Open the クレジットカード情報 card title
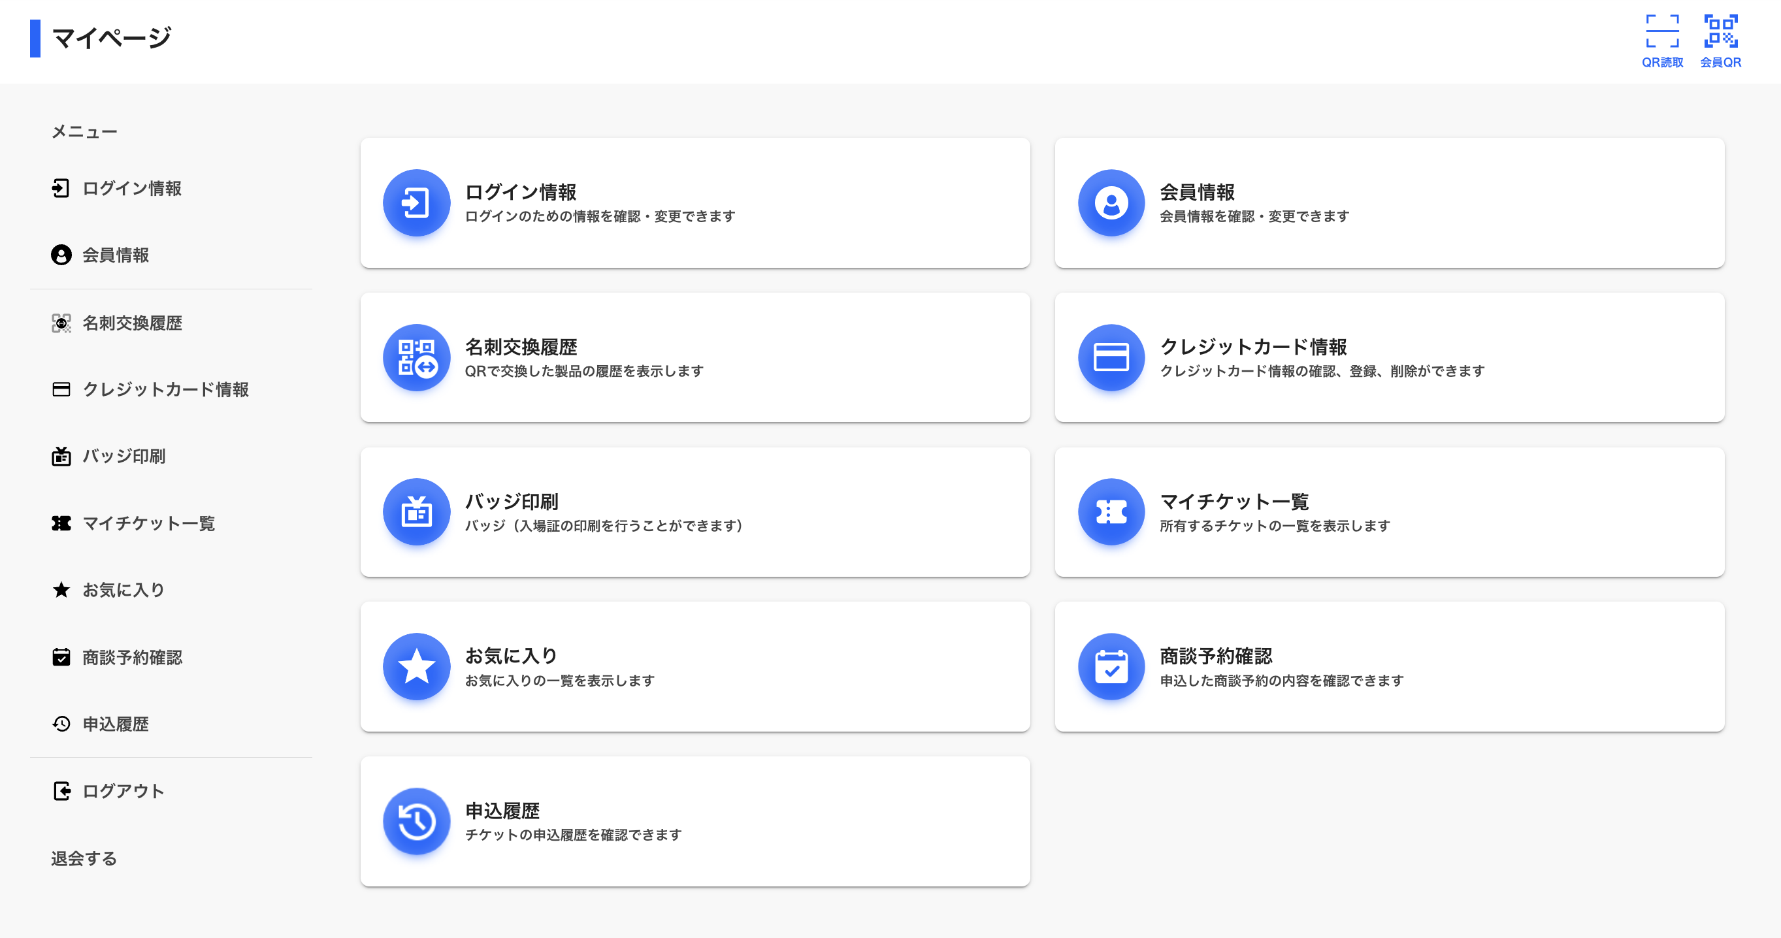The height and width of the screenshot is (938, 1781). point(1254,347)
